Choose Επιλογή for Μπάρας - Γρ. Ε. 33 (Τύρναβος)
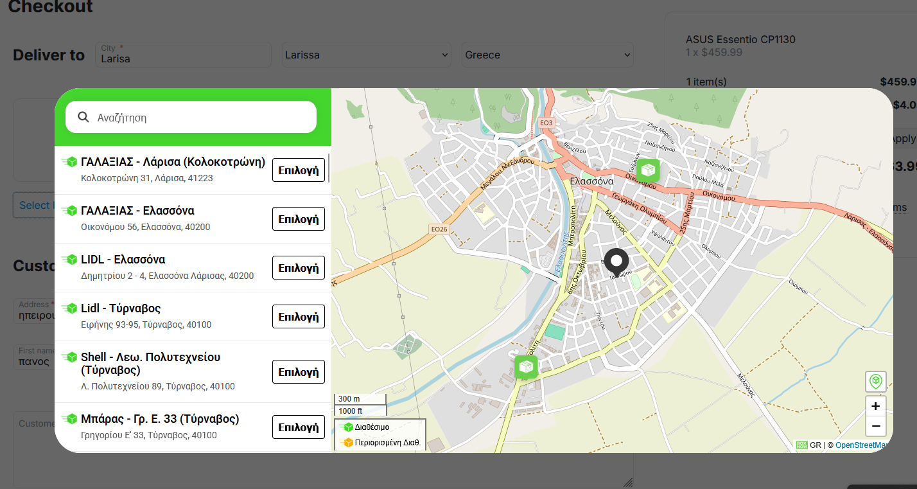This screenshot has width=917, height=489. coord(299,427)
